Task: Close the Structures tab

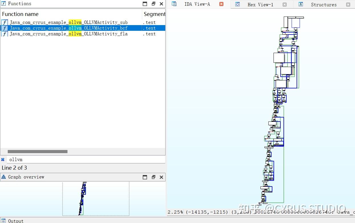Action: point(348,5)
